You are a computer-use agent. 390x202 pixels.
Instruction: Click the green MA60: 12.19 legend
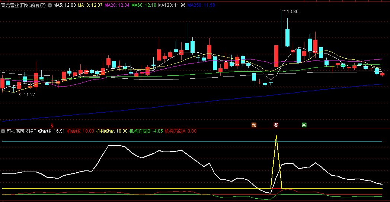click(x=144, y=5)
